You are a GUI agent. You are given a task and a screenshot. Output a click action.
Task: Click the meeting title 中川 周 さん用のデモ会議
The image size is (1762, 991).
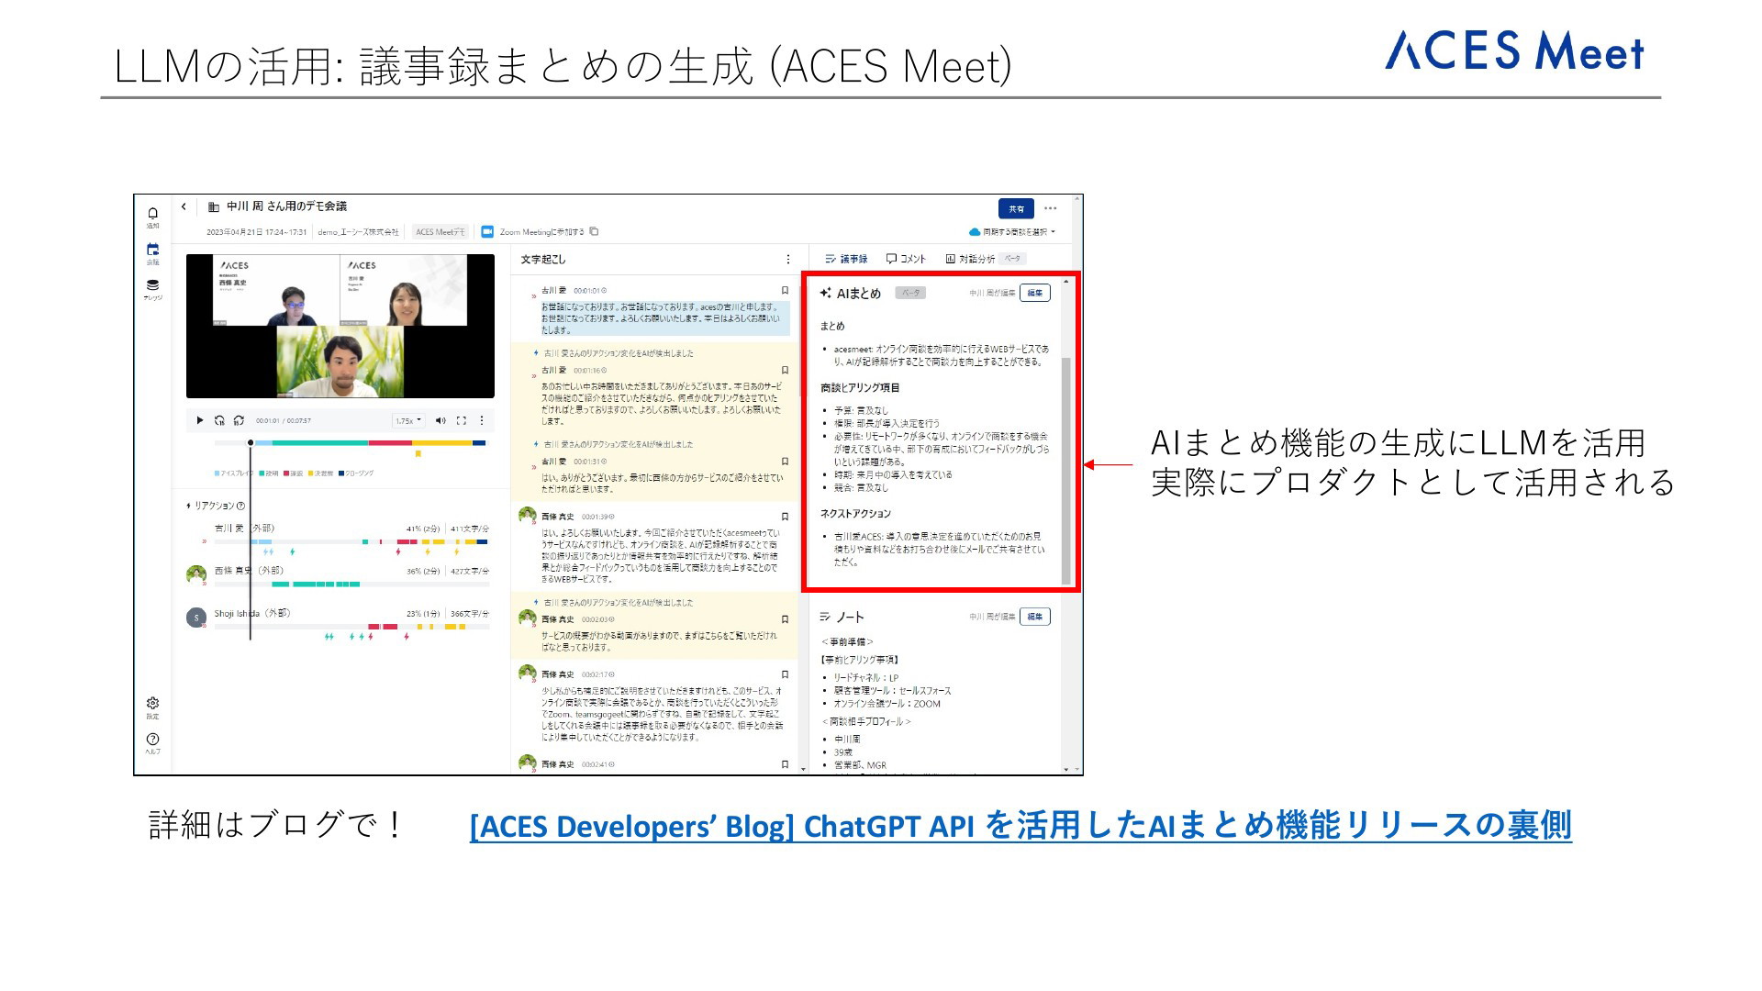[x=286, y=206]
